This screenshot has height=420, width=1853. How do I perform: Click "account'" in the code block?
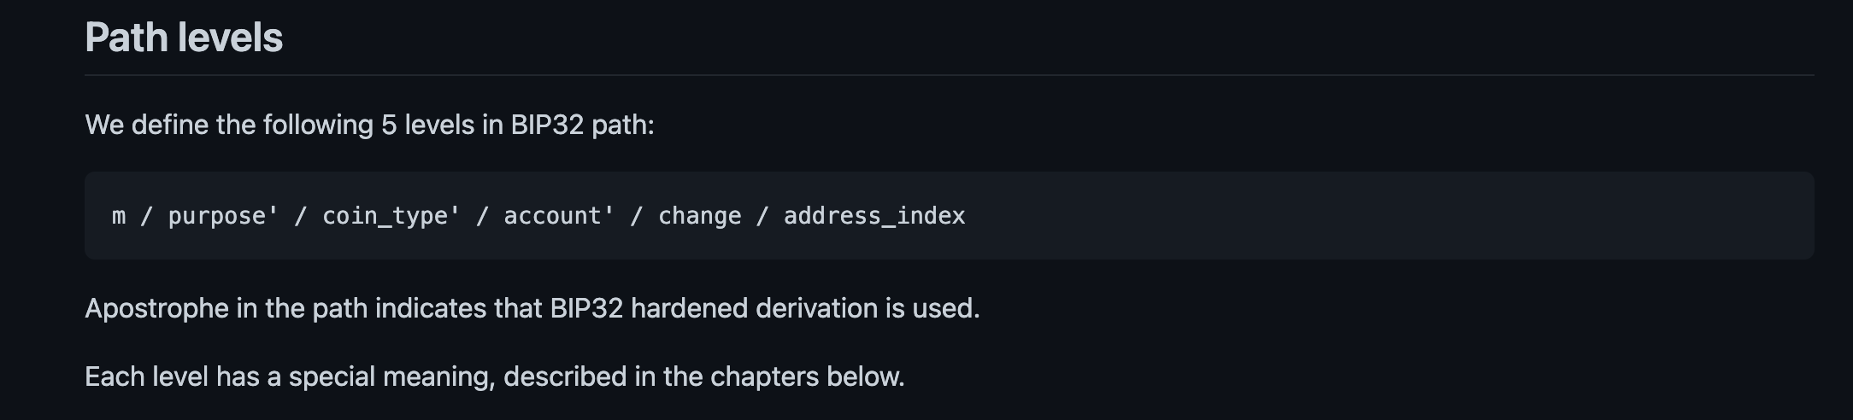point(559,216)
